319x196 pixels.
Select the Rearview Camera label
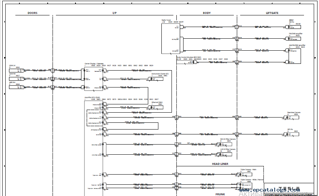coord(294,112)
